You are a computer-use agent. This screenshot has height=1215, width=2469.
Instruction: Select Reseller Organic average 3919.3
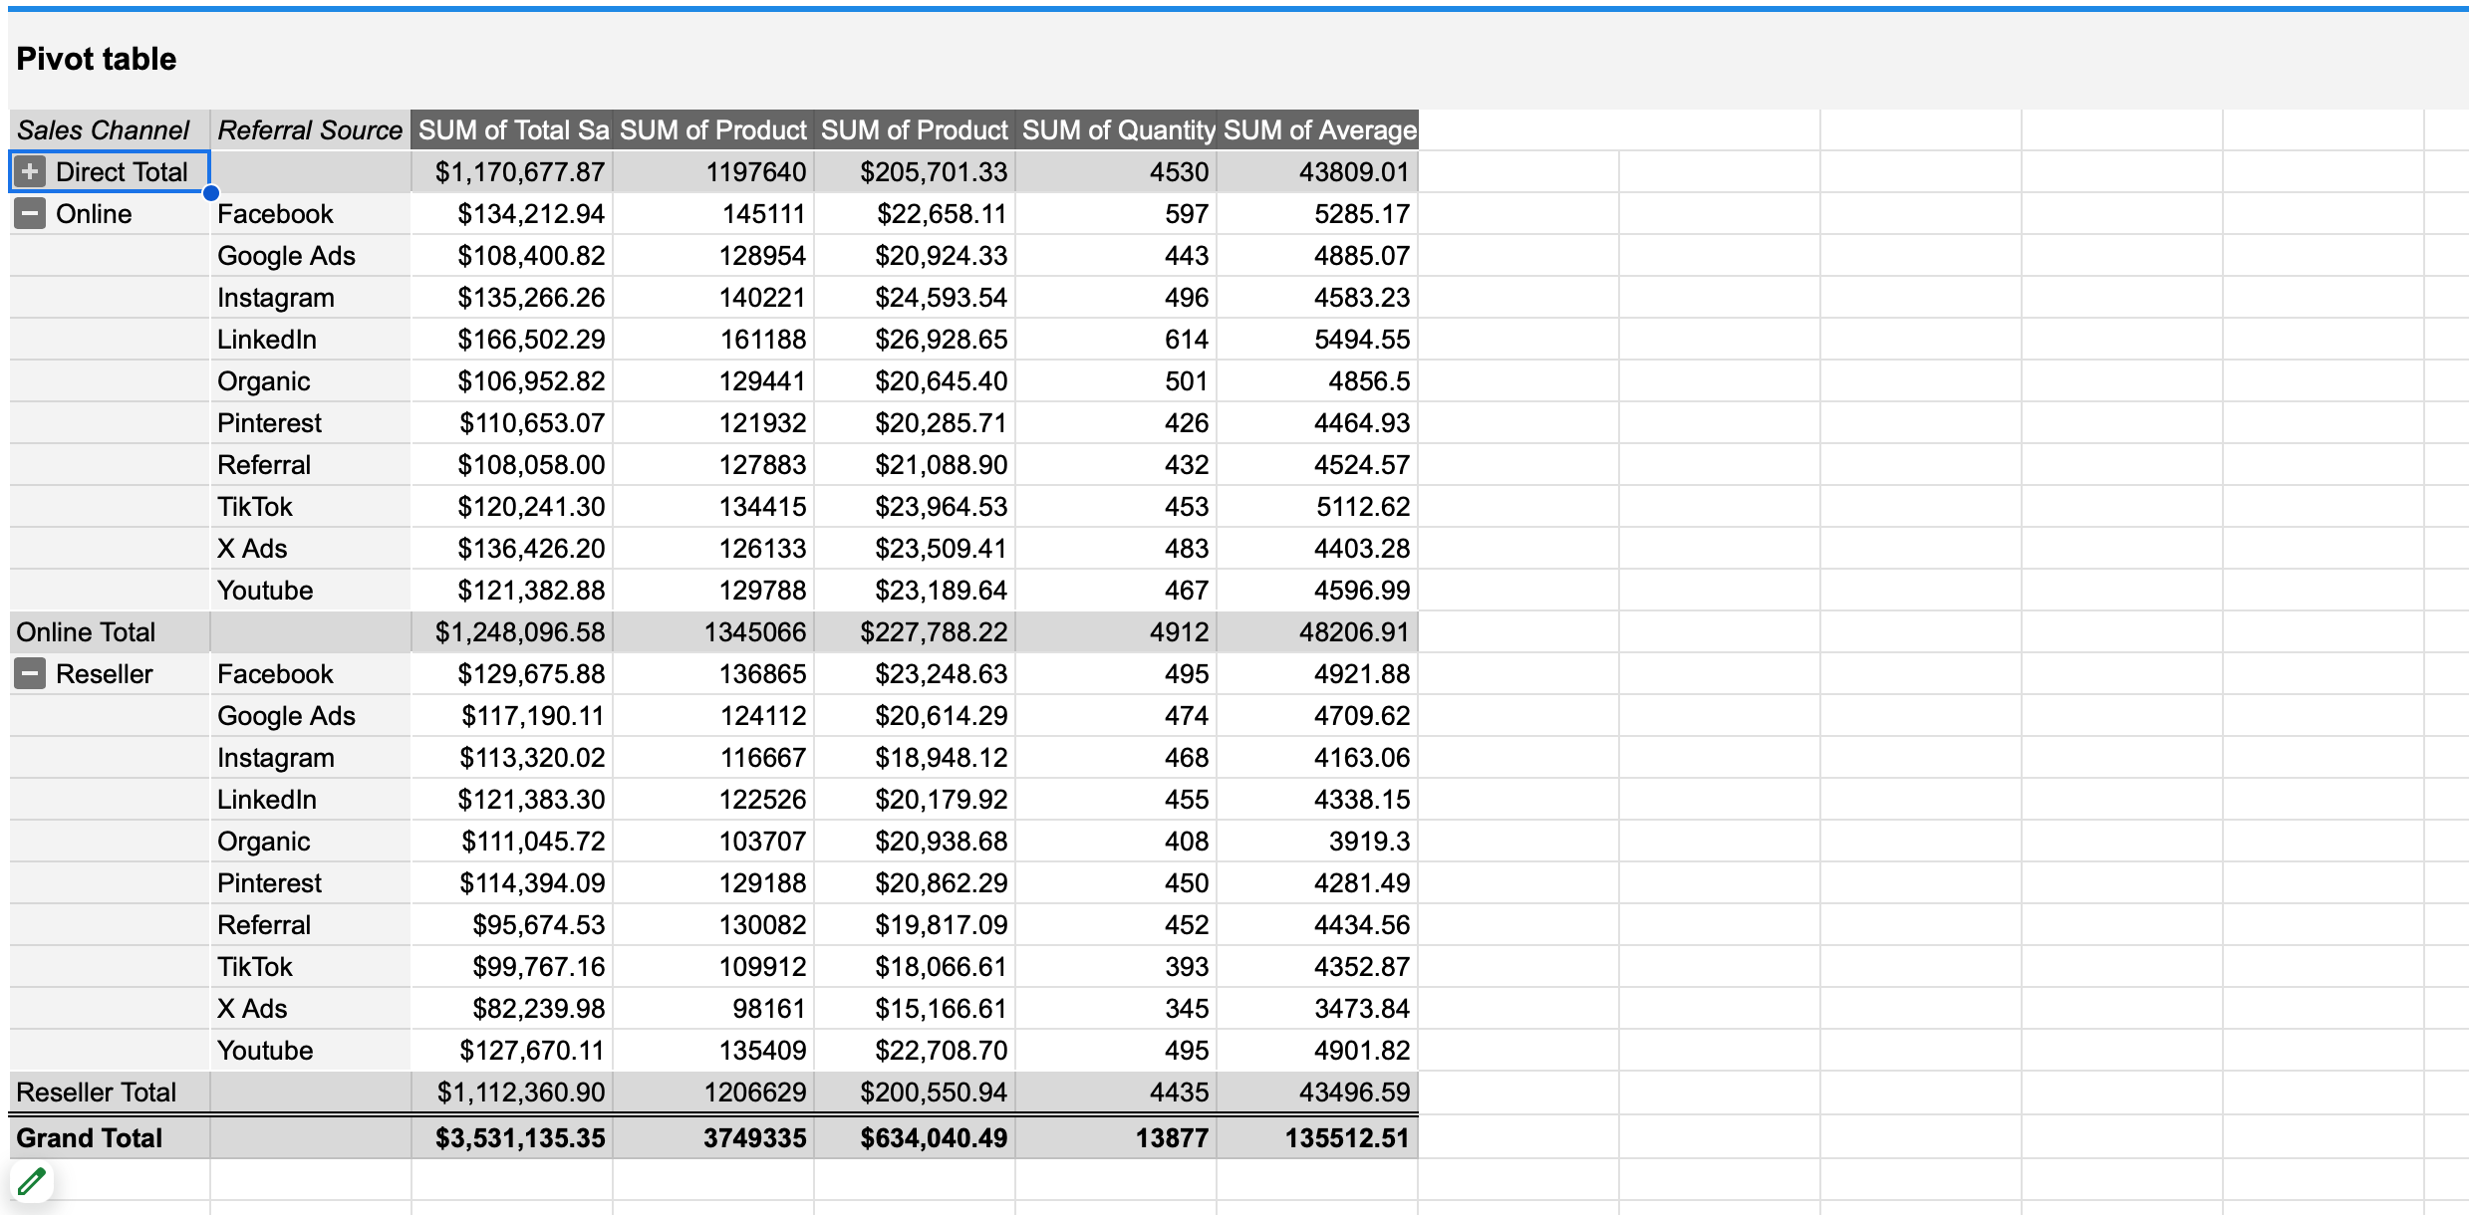pos(1317,842)
